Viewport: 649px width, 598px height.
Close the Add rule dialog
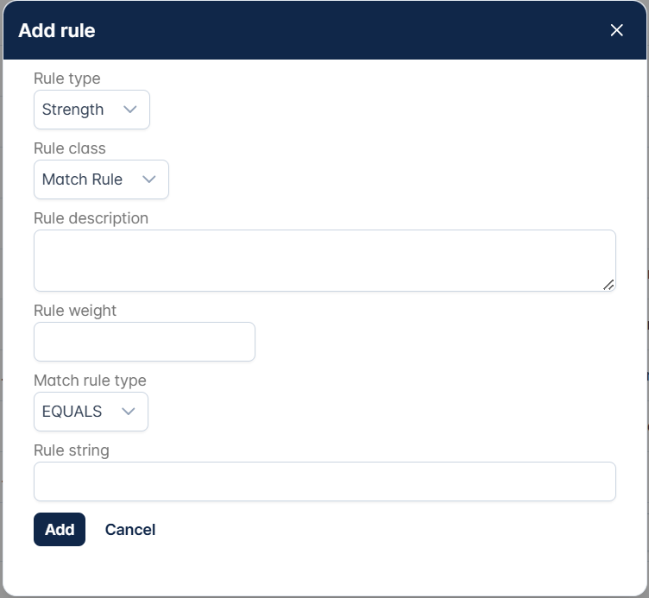click(x=617, y=30)
